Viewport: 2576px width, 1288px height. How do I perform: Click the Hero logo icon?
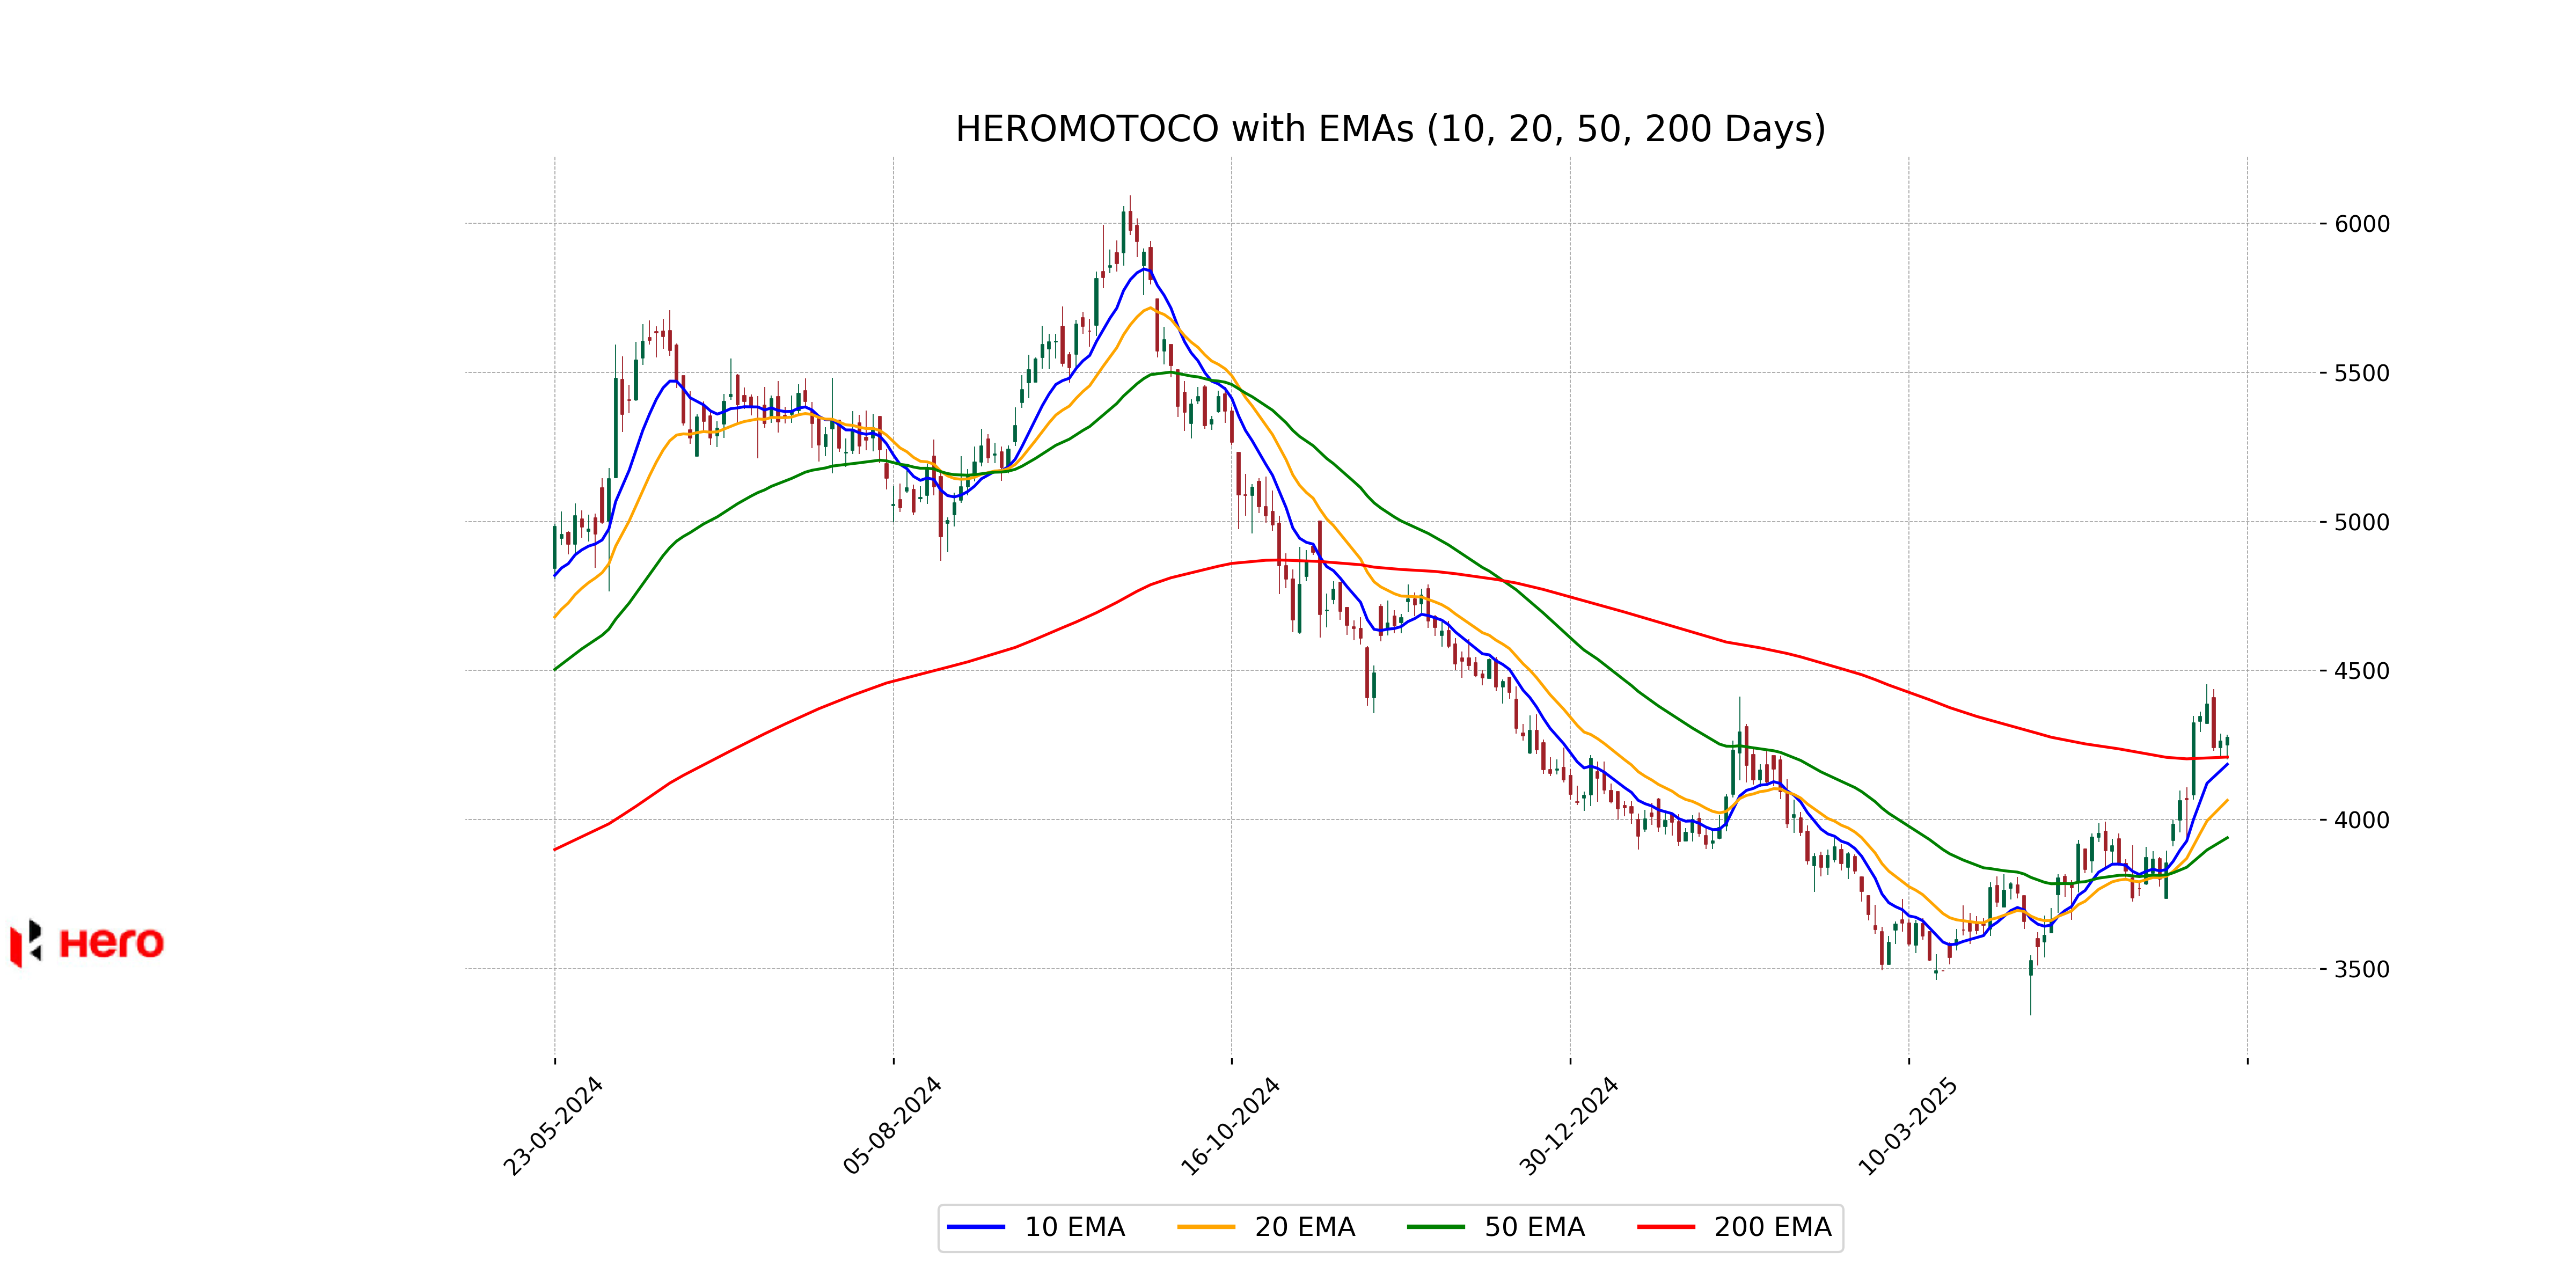(x=27, y=943)
